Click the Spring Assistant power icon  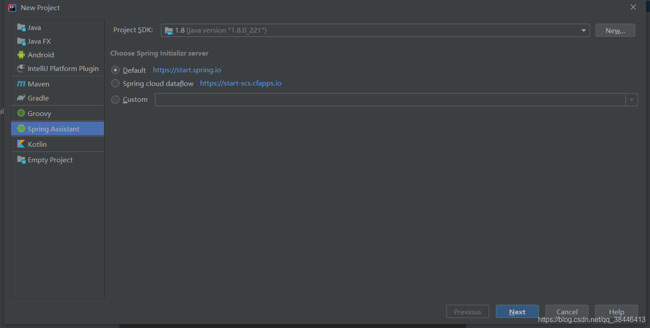pos(21,129)
